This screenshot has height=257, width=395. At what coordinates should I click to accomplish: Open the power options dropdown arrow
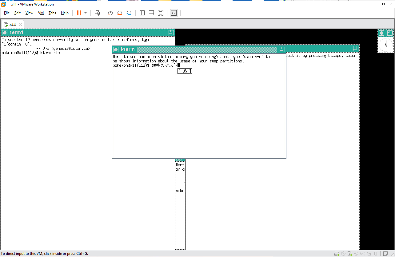(86, 13)
